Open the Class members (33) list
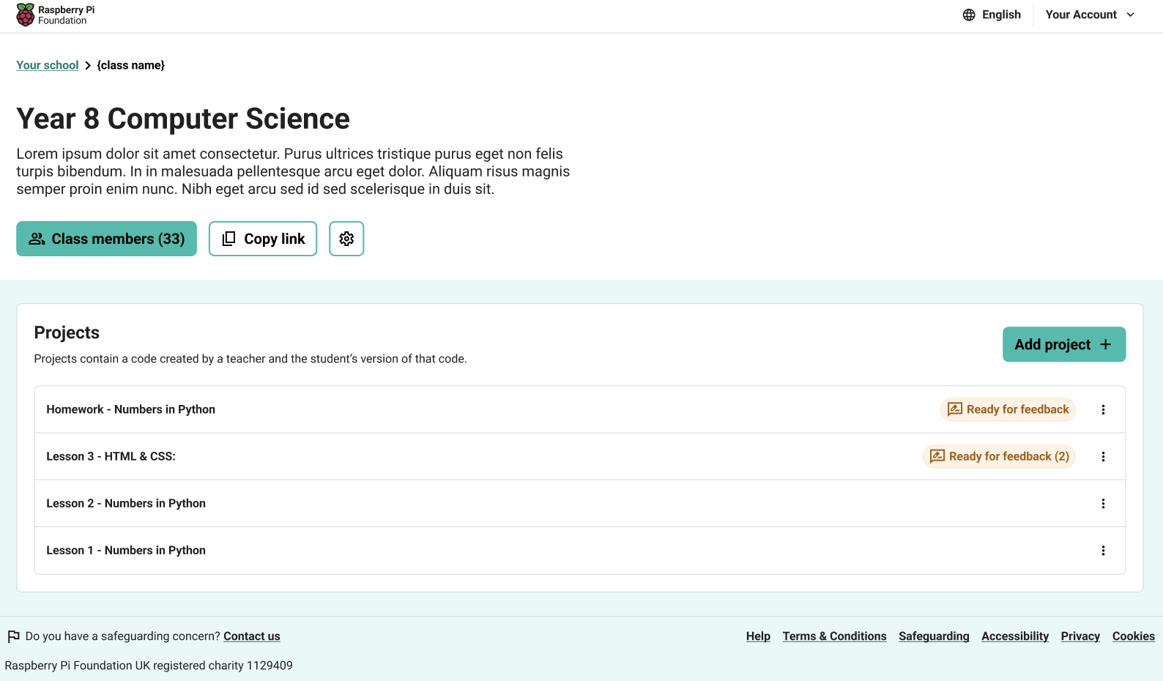Image resolution: width=1163 pixels, height=681 pixels. click(x=106, y=239)
